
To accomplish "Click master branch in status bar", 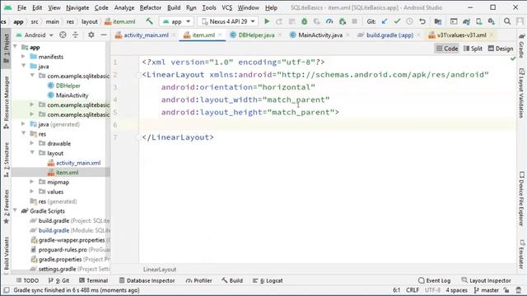I will [x=487, y=290].
